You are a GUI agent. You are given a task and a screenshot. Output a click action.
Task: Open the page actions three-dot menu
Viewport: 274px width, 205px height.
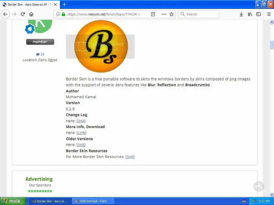(x=164, y=14)
